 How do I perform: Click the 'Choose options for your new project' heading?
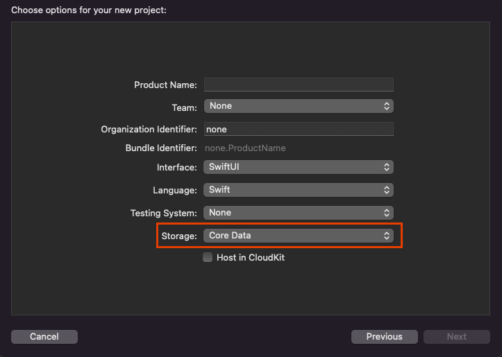pos(89,10)
